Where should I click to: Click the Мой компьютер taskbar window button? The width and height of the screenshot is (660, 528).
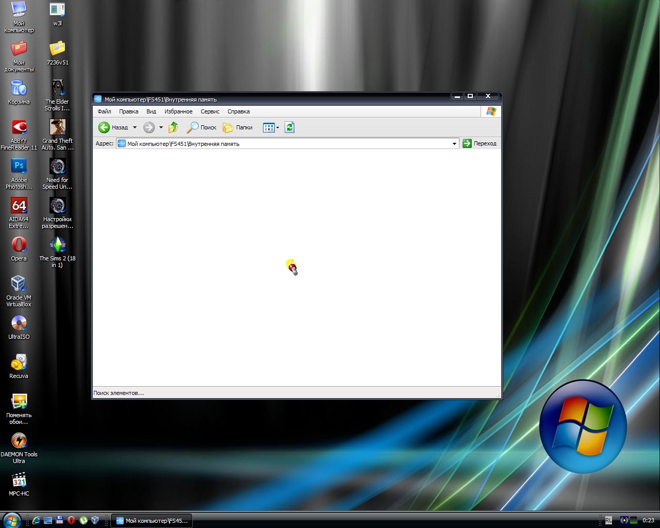(x=152, y=521)
